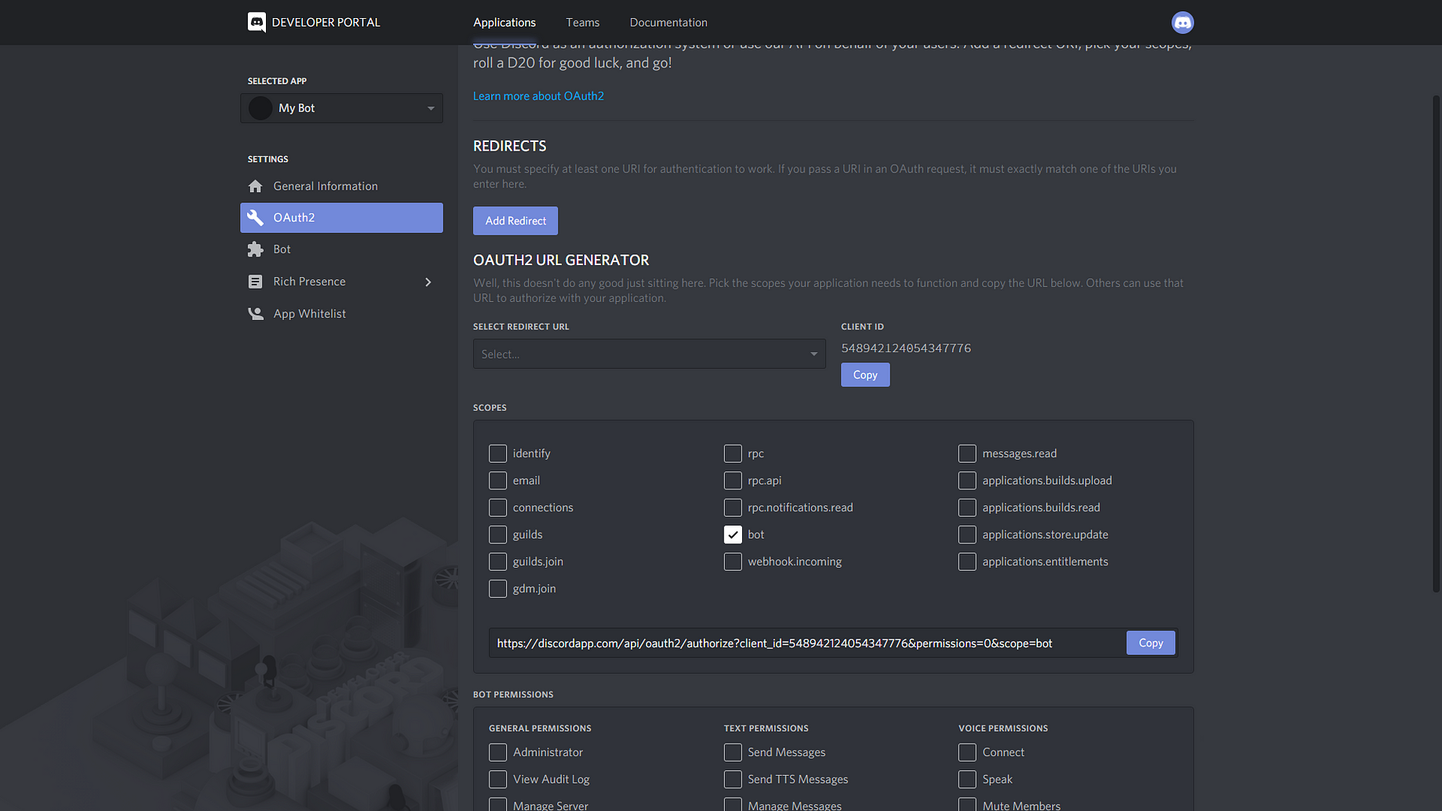Viewport: 1442px width, 811px height.
Task: Check the guilds.join scope
Action: point(497,562)
